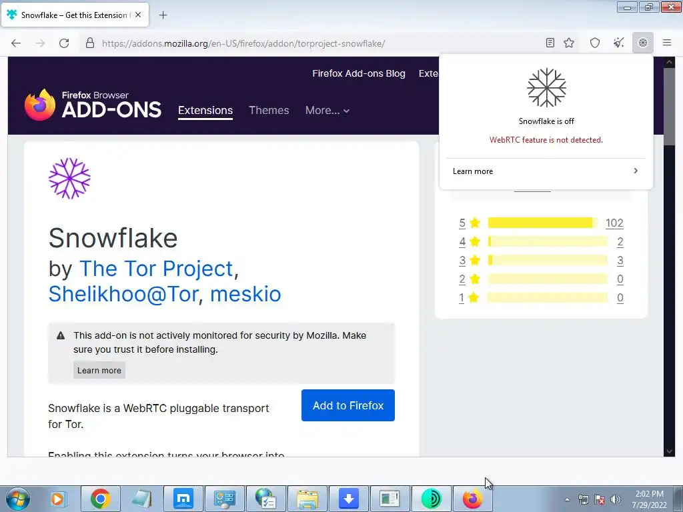Close the Snowflake extension tab

[138, 15]
